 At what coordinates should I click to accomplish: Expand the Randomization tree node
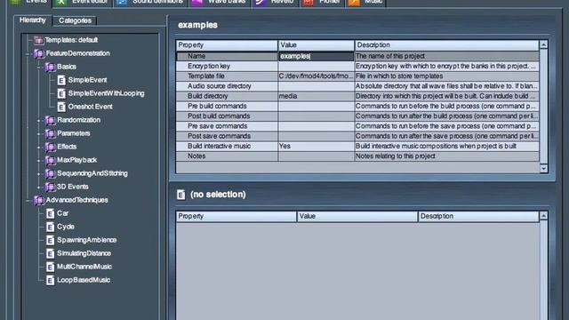(38, 121)
